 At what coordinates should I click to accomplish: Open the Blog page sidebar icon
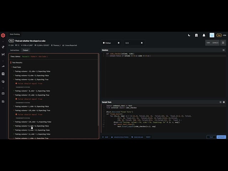(x=3, y=101)
